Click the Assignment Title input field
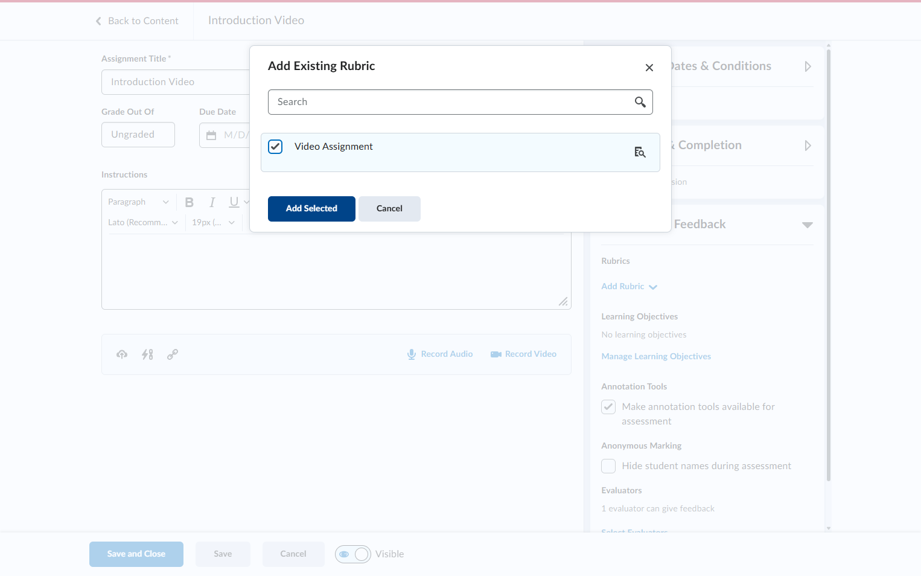Screen dimensions: 921x576 coord(176,82)
